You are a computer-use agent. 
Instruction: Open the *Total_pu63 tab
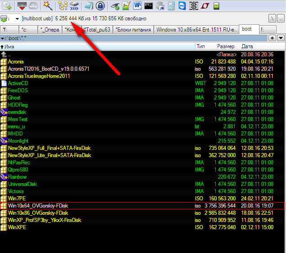click(x=97, y=30)
